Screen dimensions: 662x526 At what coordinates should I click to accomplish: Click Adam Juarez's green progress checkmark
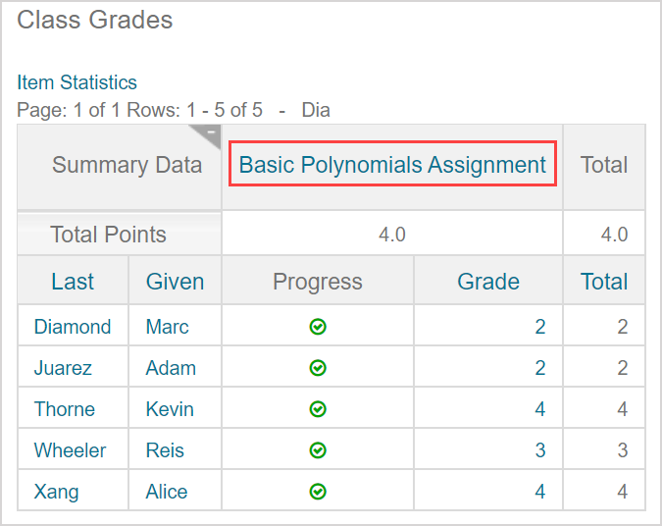[318, 368]
